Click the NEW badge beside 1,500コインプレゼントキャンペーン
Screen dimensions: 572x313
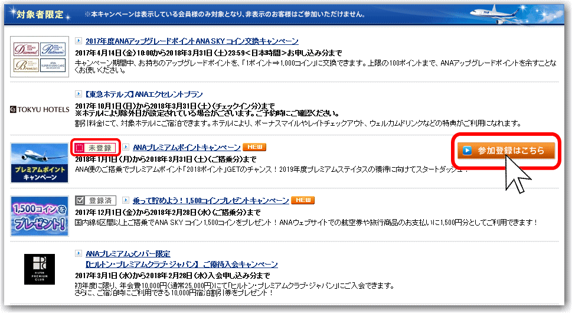pos(303,200)
